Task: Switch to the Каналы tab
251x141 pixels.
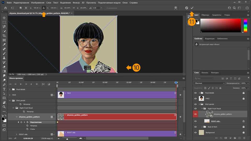Action: pyautogui.click(x=205, y=73)
